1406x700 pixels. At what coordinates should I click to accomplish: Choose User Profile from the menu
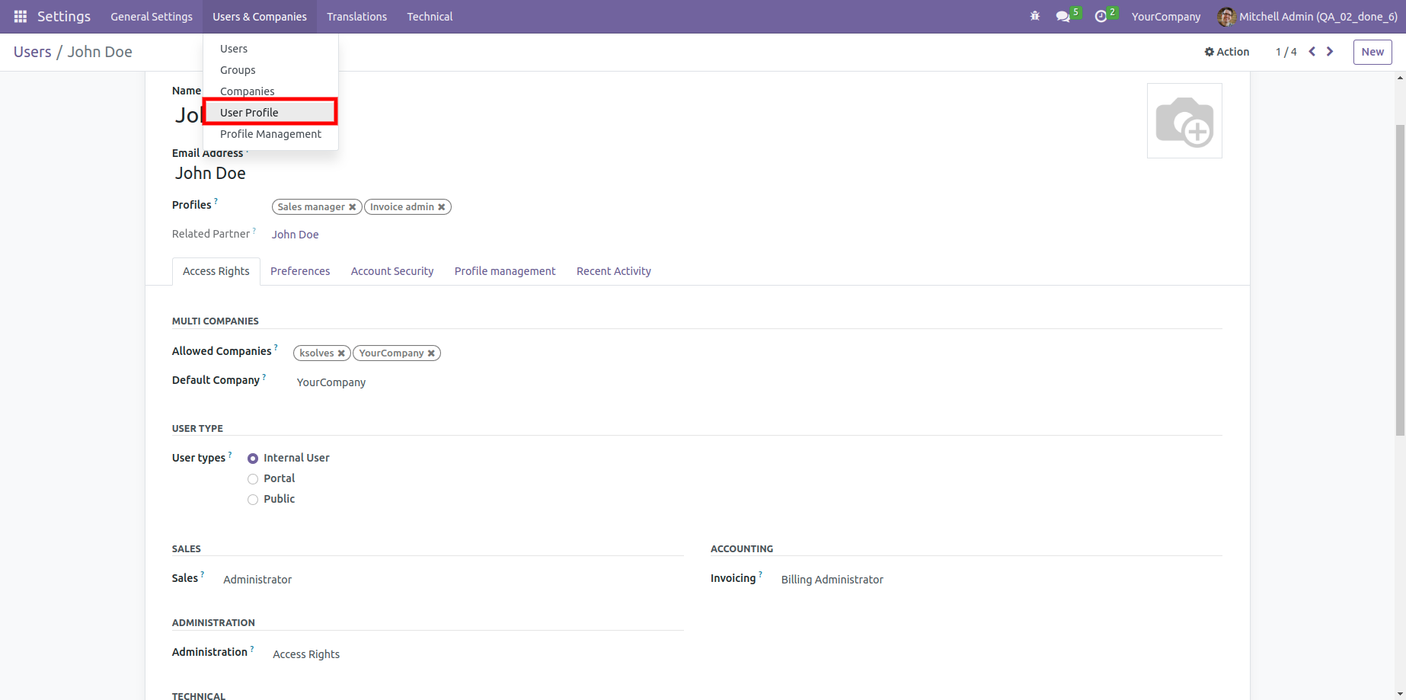click(249, 113)
